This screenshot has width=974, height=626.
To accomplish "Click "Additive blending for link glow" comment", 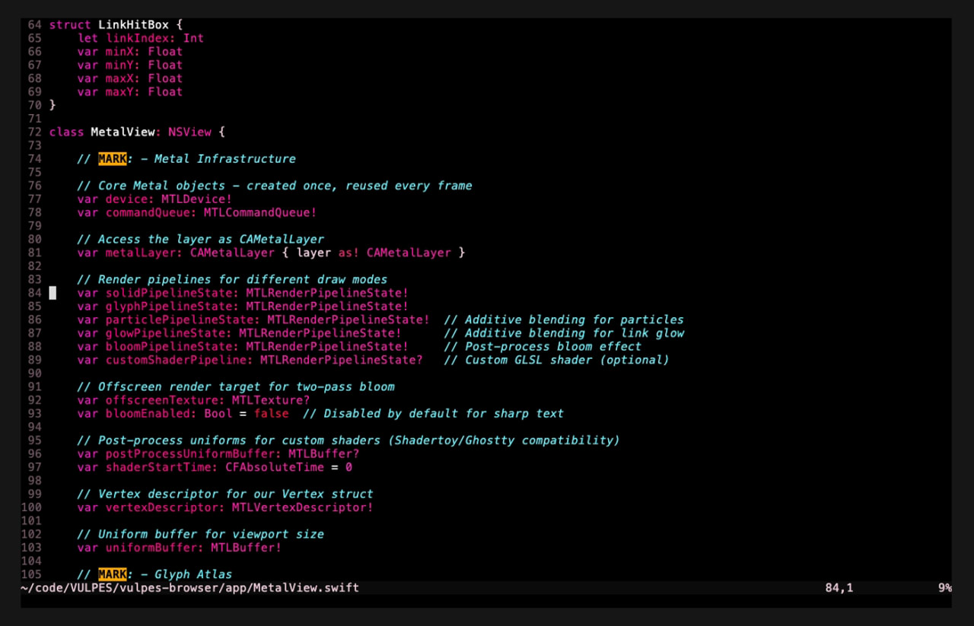I will click(564, 333).
